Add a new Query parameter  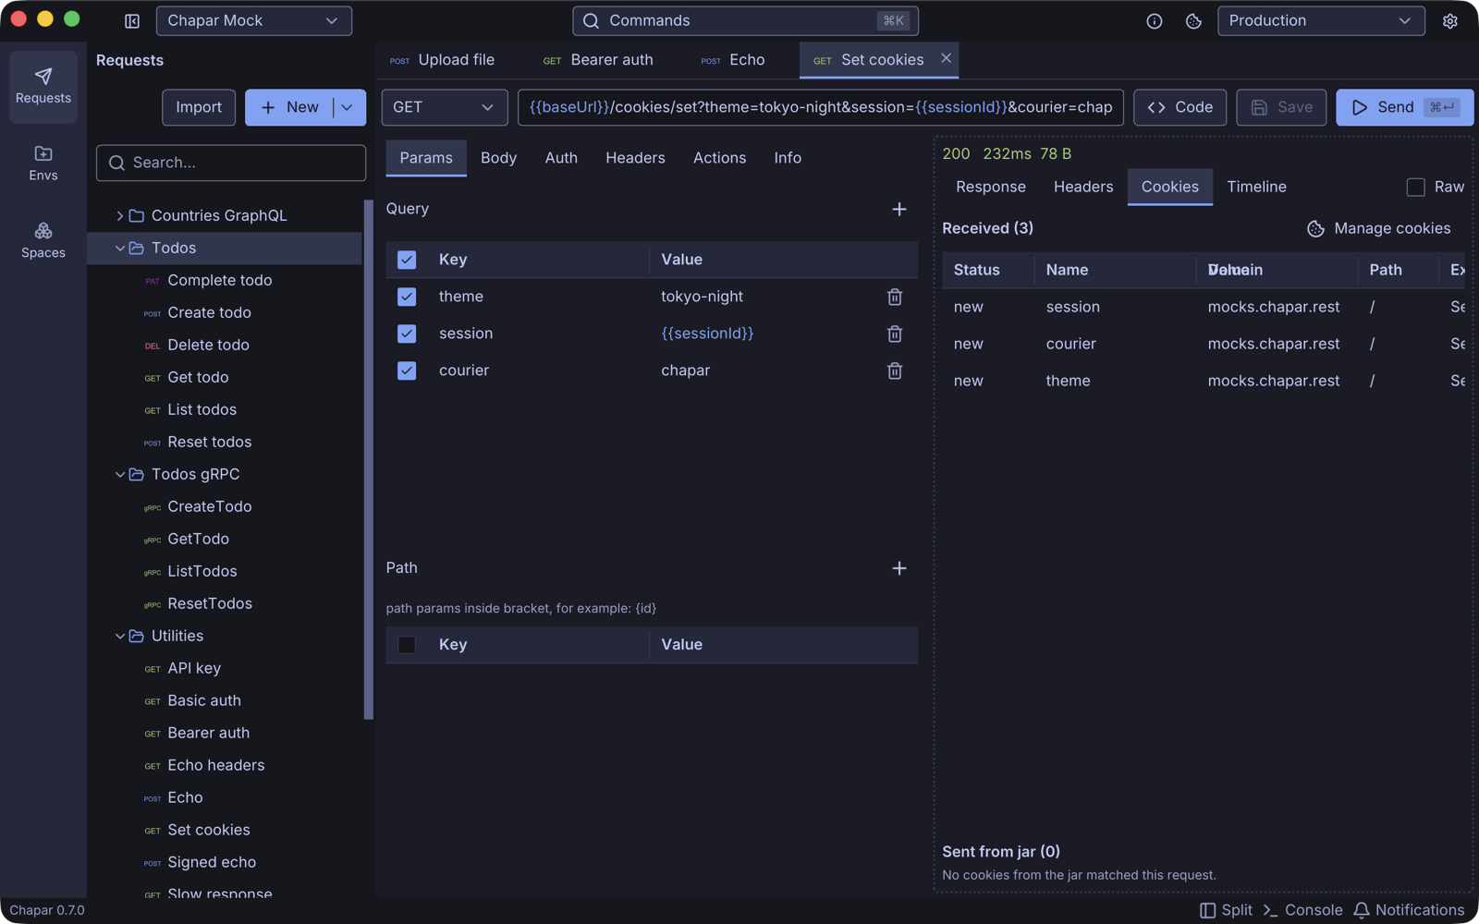pyautogui.click(x=898, y=209)
